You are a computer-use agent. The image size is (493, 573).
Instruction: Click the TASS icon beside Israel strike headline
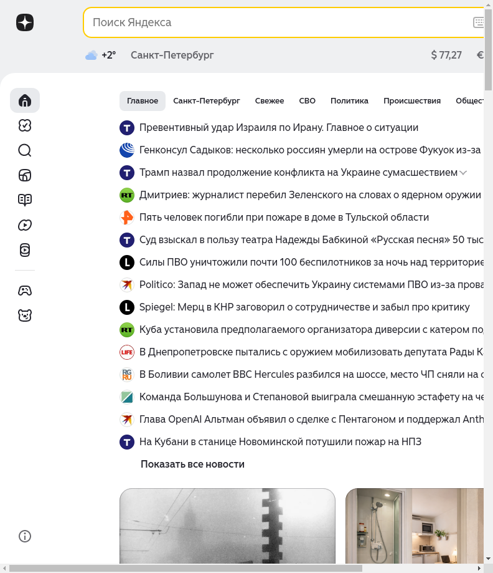click(x=127, y=128)
